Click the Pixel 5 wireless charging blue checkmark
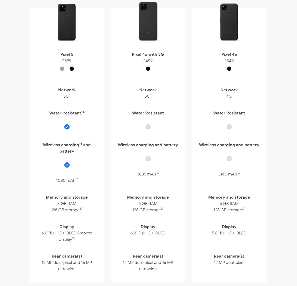This screenshot has height=286, width=297. (67, 165)
